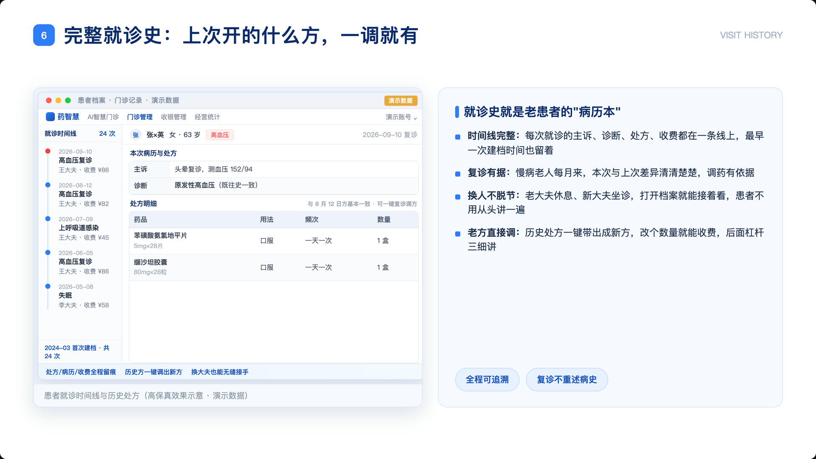
Task: Click the blue slide number 6 badge
Action: (44, 35)
